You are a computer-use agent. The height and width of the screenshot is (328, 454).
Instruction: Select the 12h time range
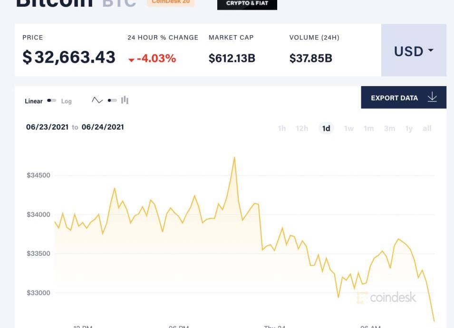pos(302,128)
